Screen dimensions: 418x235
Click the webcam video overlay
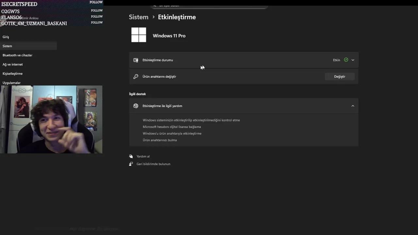51,119
